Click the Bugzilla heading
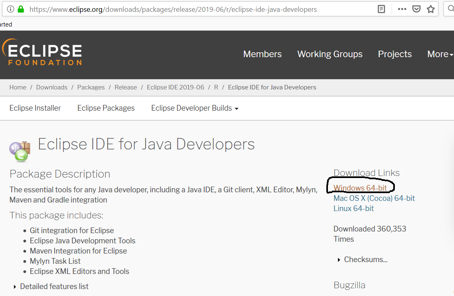 [x=349, y=285]
